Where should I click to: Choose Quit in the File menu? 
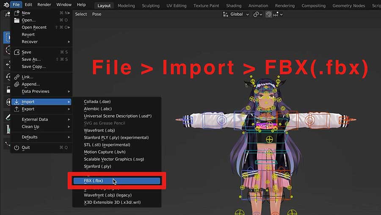click(x=41, y=147)
